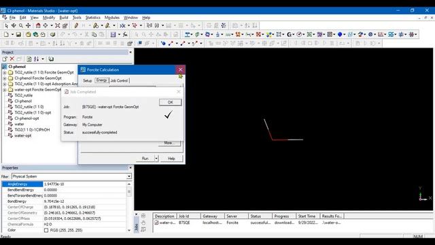Open the Modules menu
435x245 pixels.
[111, 18]
